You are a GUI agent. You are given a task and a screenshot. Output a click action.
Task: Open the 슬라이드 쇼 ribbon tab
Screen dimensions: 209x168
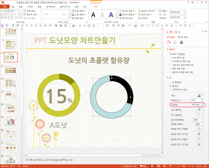coord(65,7)
